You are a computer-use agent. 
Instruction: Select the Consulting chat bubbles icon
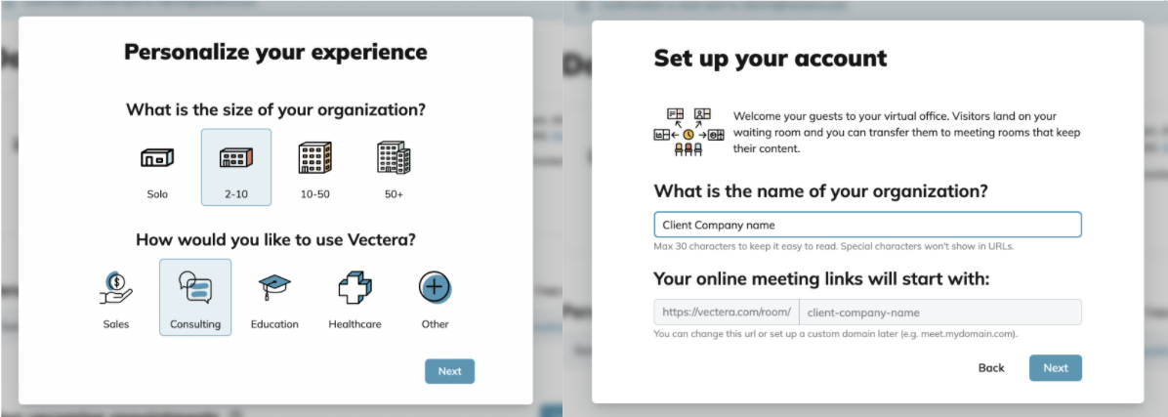195,287
